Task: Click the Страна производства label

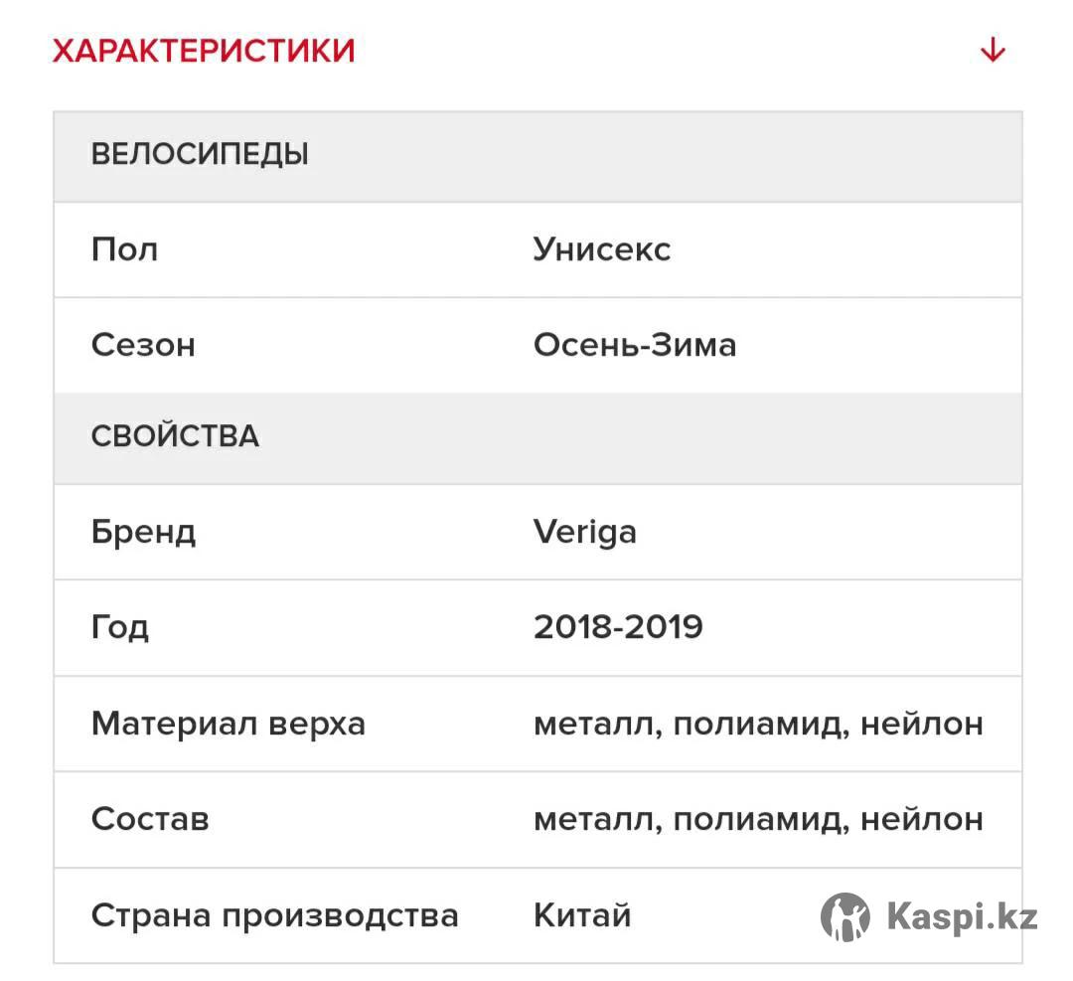Action: (x=274, y=915)
